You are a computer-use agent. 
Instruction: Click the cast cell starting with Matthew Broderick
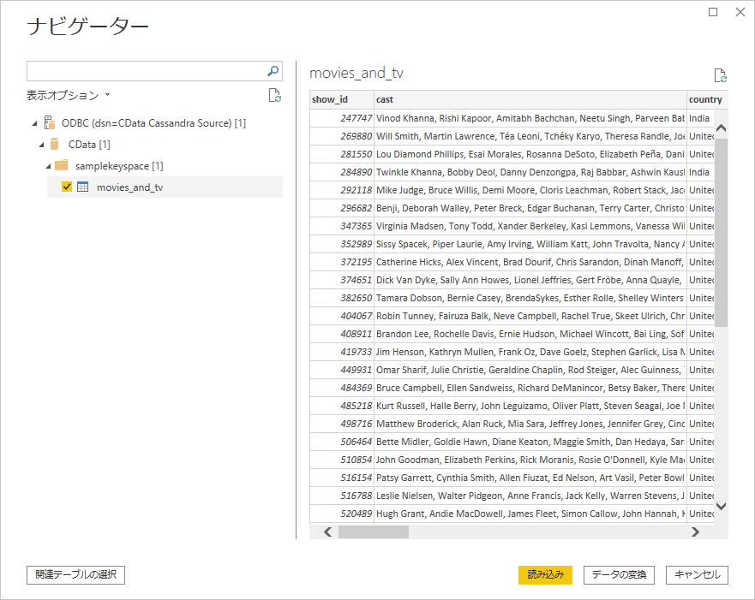click(x=530, y=424)
